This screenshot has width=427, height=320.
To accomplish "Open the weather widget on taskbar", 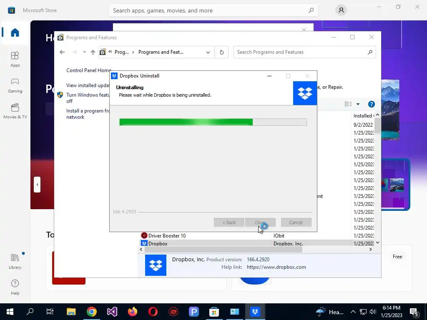I will point(330,312).
